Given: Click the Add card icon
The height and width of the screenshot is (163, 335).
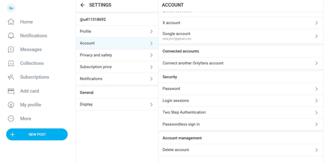Looking at the screenshot, I should click(x=11, y=91).
